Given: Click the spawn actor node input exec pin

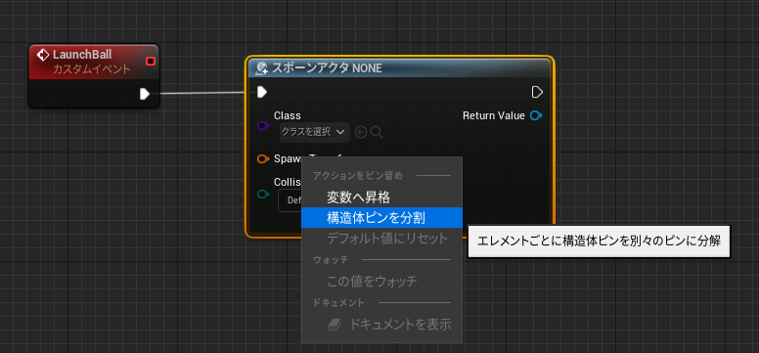Looking at the screenshot, I should (x=262, y=92).
